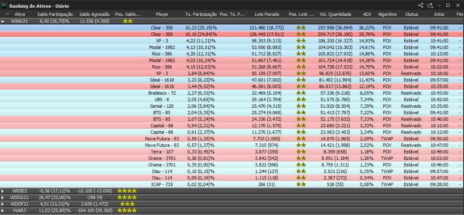Sort by Tx. Participação column header
This screenshot has height=215, width=464.
pyautogui.click(x=201, y=14)
